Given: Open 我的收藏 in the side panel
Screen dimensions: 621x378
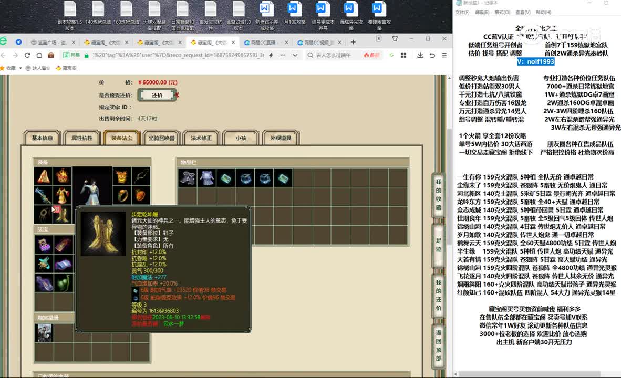Looking at the screenshot, I should 438,194.
